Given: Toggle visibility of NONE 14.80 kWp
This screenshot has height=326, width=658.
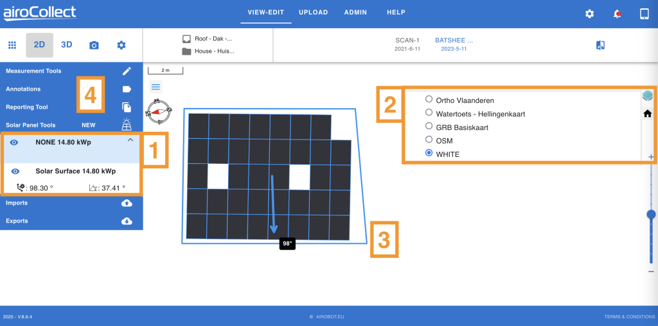Looking at the screenshot, I should pos(13,143).
